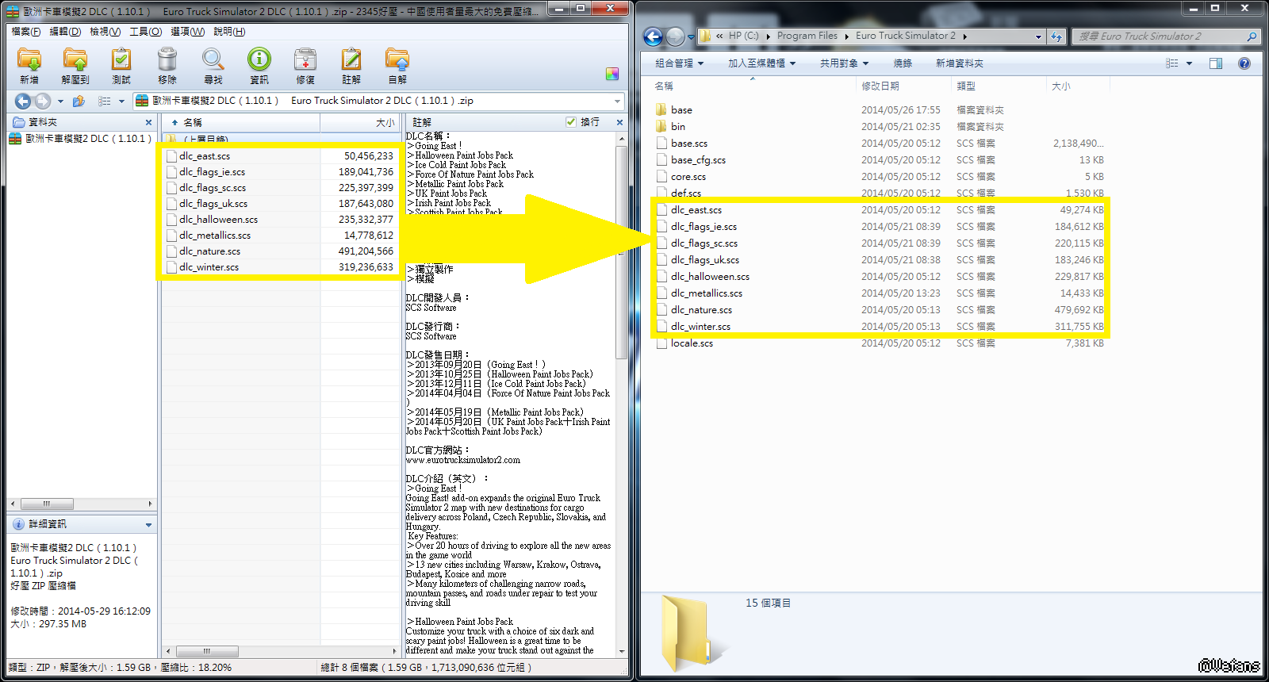Screen dimensions: 1269x682
Task: Click the back button in the Explorer window
Action: tap(653, 36)
